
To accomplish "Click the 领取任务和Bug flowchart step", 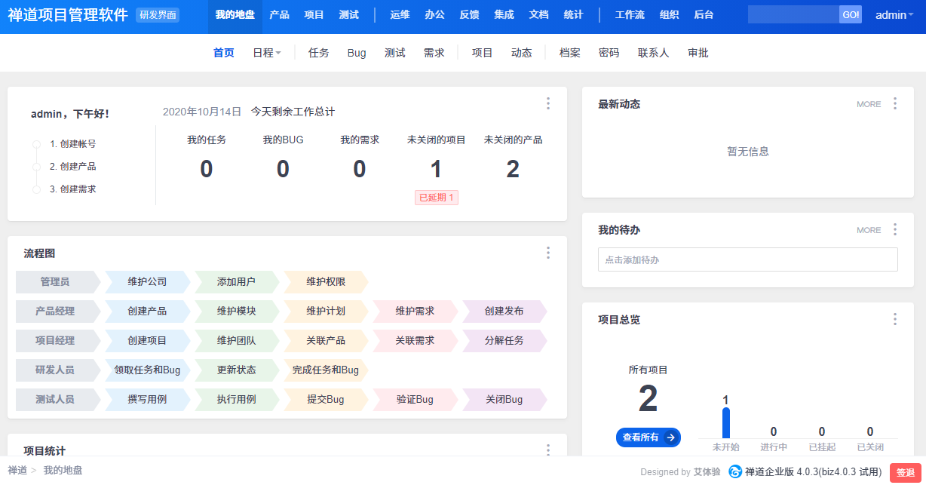I will [x=148, y=370].
